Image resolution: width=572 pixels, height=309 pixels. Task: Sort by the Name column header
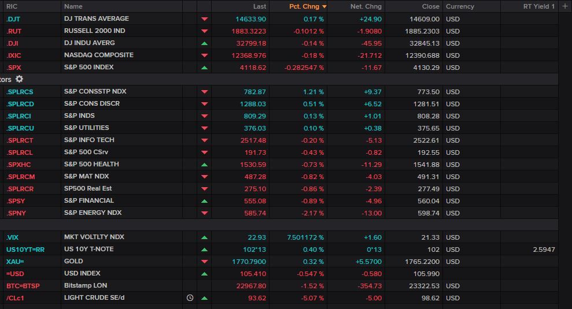click(x=73, y=6)
